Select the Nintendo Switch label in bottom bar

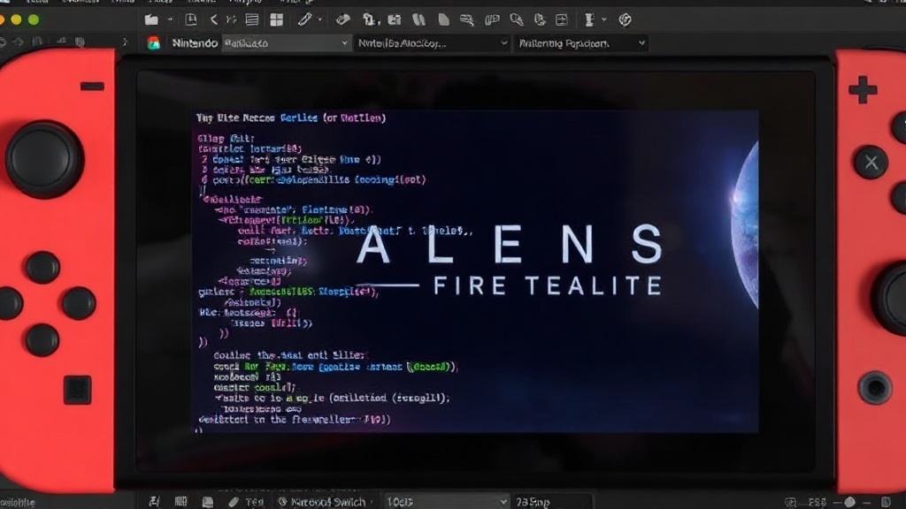tap(327, 502)
